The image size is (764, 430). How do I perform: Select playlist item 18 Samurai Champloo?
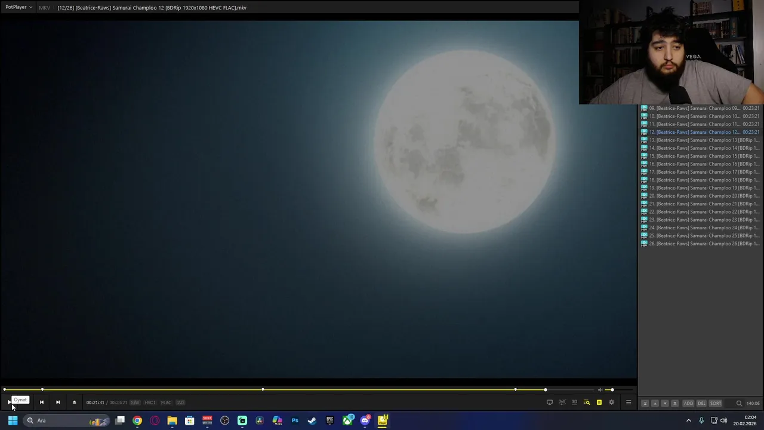tap(700, 180)
